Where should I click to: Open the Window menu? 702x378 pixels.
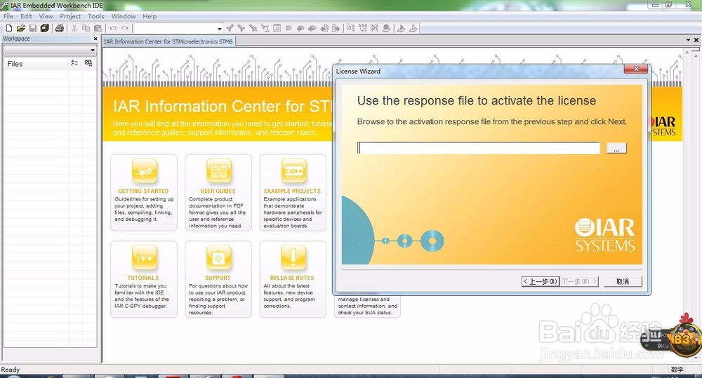tap(123, 16)
